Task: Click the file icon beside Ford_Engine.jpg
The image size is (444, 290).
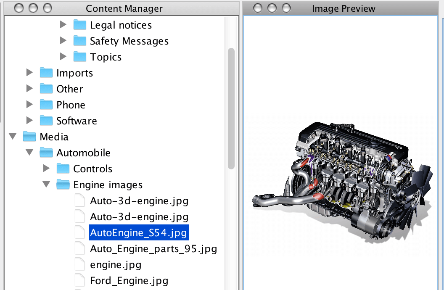Action: pyautogui.click(x=79, y=280)
